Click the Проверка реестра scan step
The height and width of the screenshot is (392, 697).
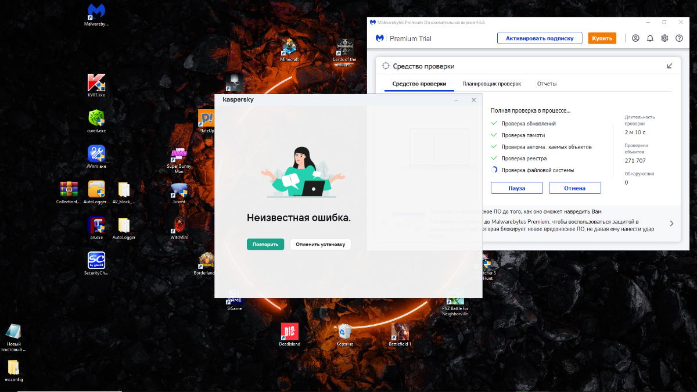click(524, 159)
